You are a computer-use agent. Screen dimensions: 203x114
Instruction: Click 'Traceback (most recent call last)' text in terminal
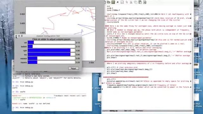pyautogui.click(x=70, y=96)
